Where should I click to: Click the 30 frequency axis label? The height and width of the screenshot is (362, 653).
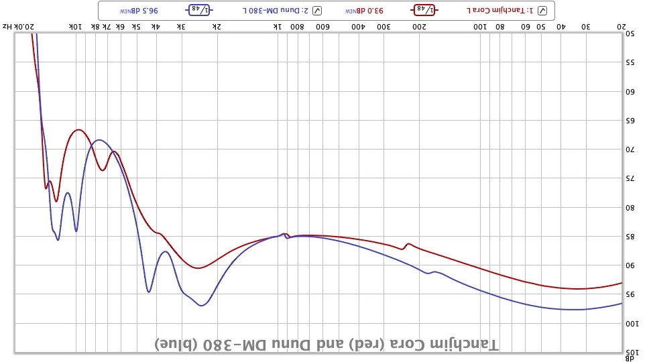(x=586, y=27)
